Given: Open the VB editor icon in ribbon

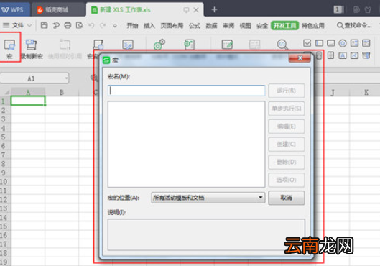Looking at the screenshot, I should (128, 45).
